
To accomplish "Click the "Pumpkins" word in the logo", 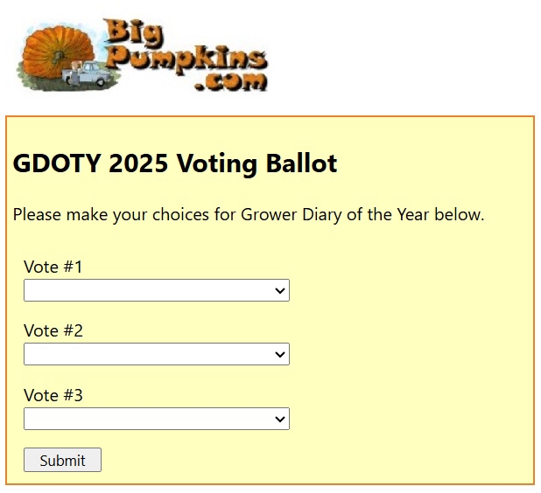I will (186, 58).
